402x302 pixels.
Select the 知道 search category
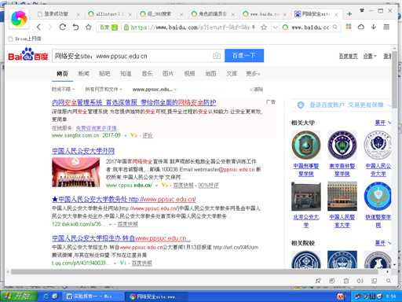(126, 74)
